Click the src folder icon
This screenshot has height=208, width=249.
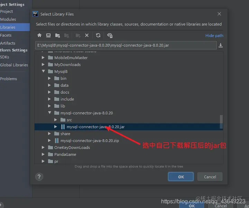pos(63,120)
